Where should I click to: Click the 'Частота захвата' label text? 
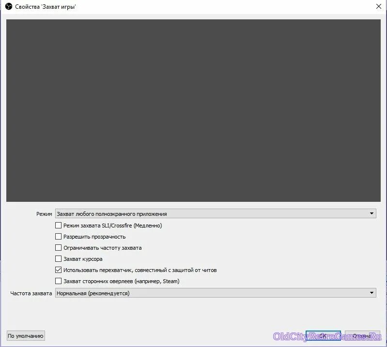[31, 293]
